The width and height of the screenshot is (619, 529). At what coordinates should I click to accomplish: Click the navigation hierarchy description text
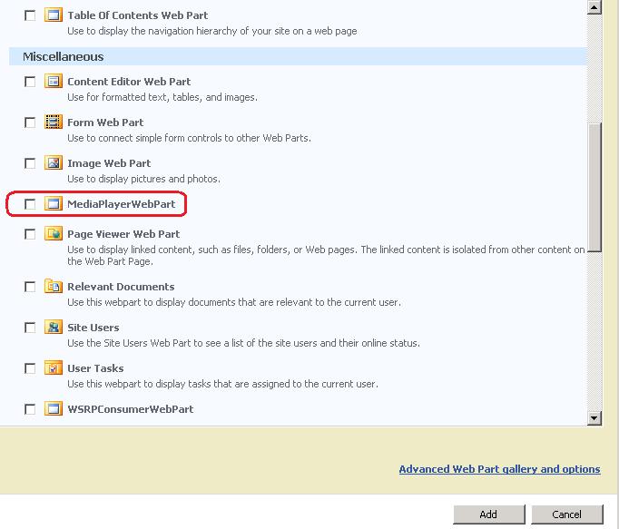[212, 31]
